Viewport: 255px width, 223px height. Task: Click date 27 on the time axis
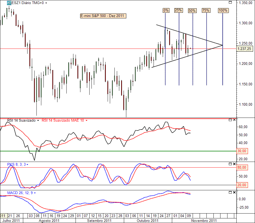pyautogui.click(x=168, y=216)
